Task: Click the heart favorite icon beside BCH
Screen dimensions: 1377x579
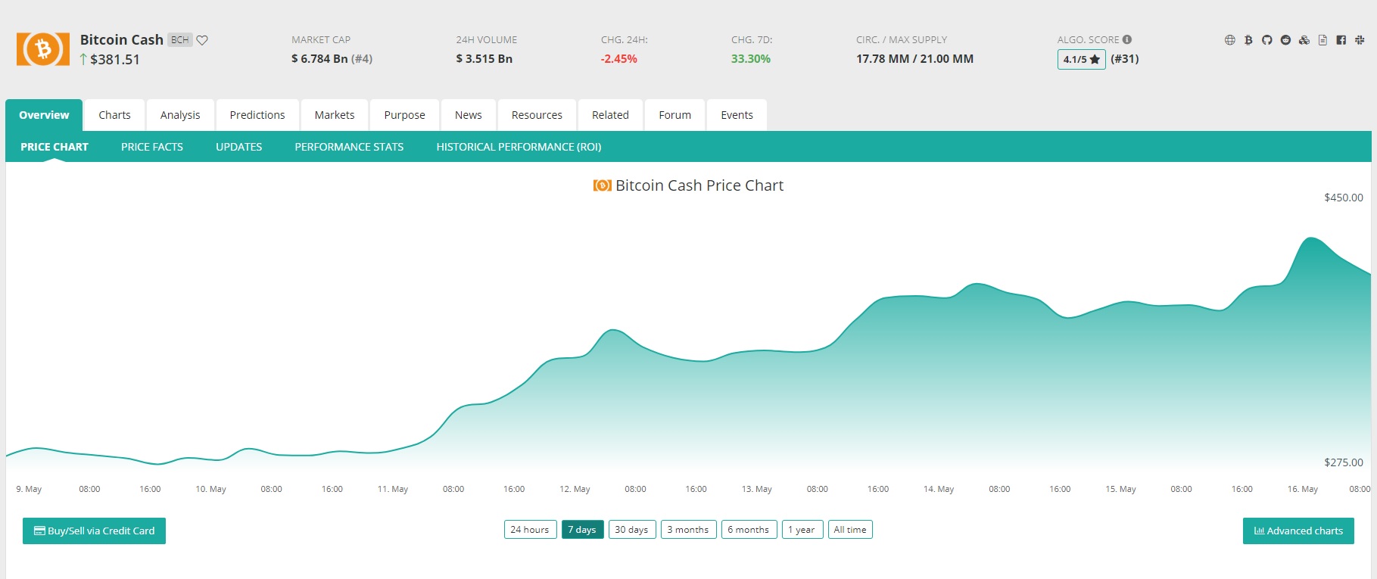Action: [x=202, y=40]
